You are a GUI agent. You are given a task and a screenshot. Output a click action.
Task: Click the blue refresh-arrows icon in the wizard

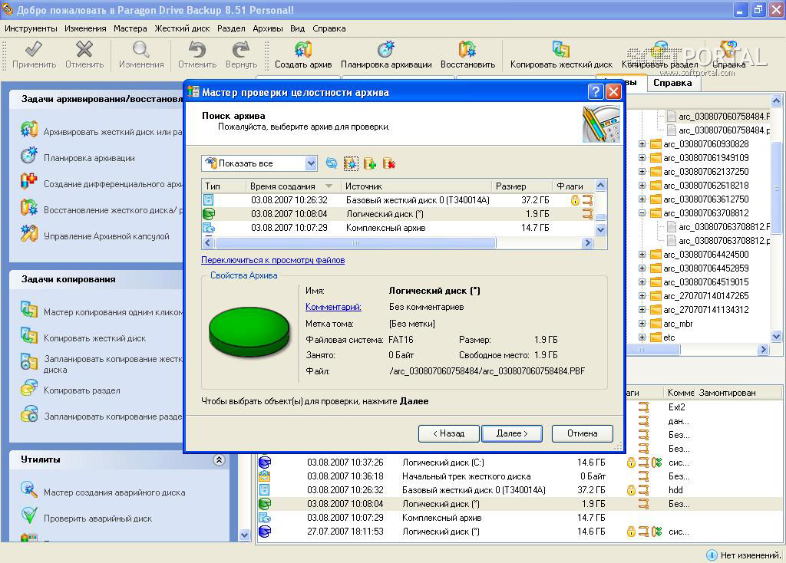click(x=332, y=163)
